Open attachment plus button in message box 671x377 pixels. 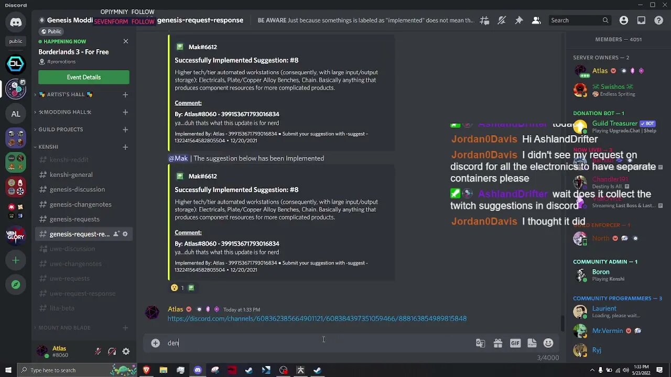point(155,343)
